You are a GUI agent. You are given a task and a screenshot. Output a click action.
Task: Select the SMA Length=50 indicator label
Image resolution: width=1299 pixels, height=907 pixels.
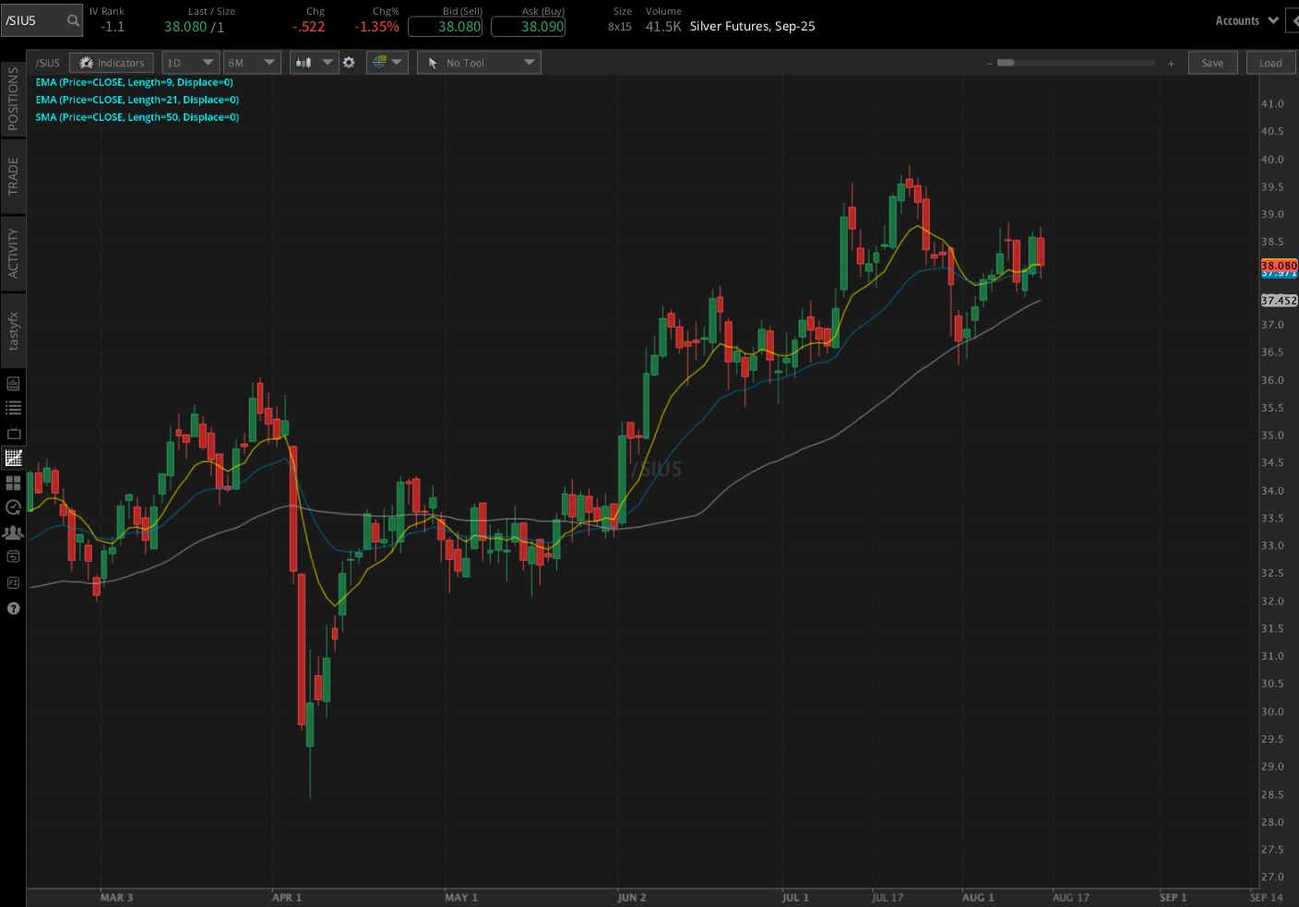click(x=137, y=117)
